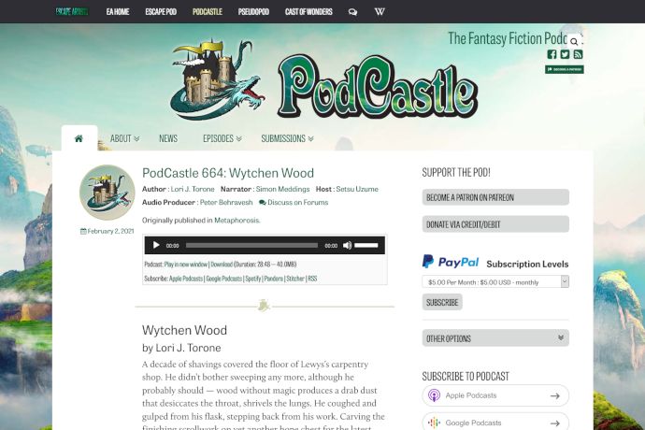Open the PayPal subscription level dropdown
Viewport: 645px width, 430px height.
495,282
